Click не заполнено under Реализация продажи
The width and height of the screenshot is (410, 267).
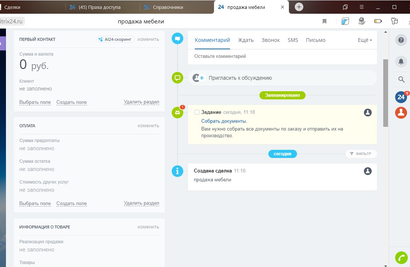tap(37, 250)
